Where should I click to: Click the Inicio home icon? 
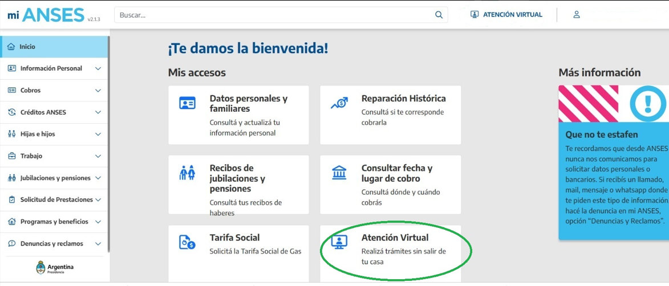[11, 47]
